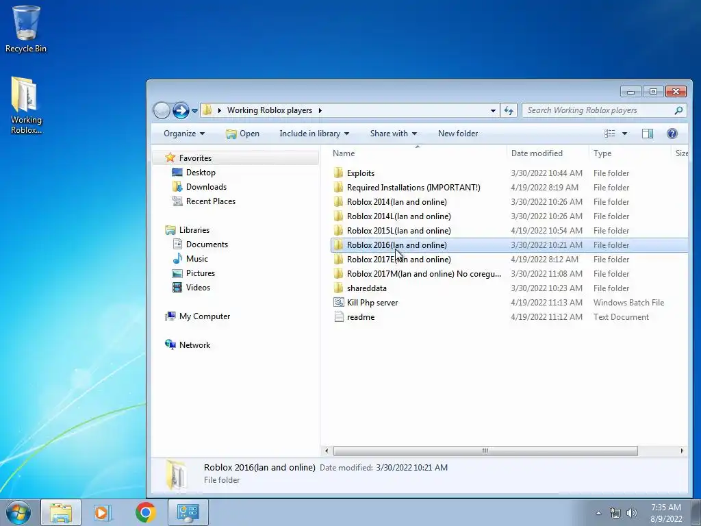Viewport: 701px width, 526px height.
Task: Click the Roblox 2016 folder icon in list
Action: click(338, 245)
